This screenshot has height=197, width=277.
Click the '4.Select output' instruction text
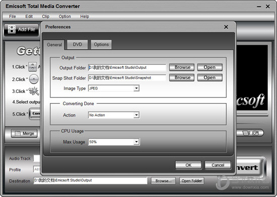[x=26, y=102]
